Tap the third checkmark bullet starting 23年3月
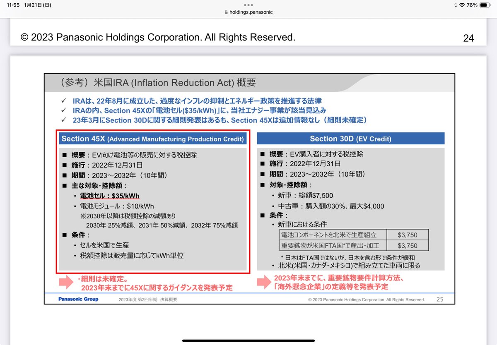The width and height of the screenshot is (497, 345). pyautogui.click(x=214, y=120)
